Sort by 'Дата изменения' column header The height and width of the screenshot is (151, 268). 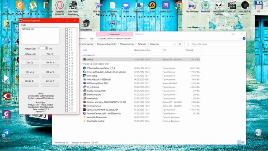pos(142,50)
